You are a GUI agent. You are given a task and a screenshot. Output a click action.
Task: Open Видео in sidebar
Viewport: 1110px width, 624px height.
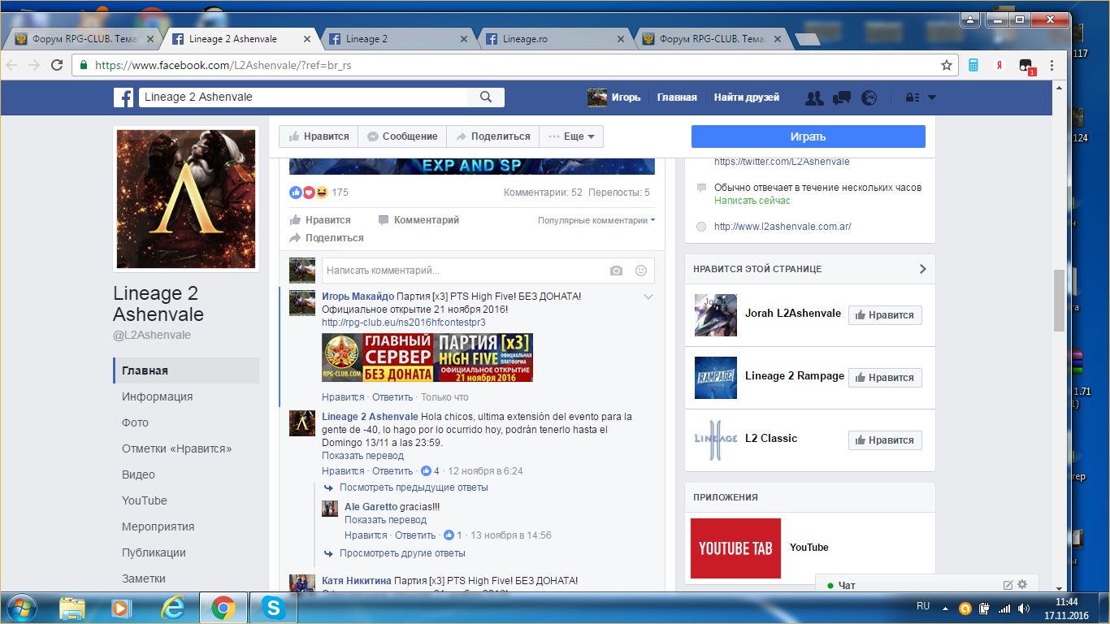[138, 474]
